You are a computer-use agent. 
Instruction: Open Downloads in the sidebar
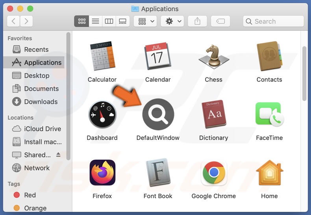click(x=34, y=102)
